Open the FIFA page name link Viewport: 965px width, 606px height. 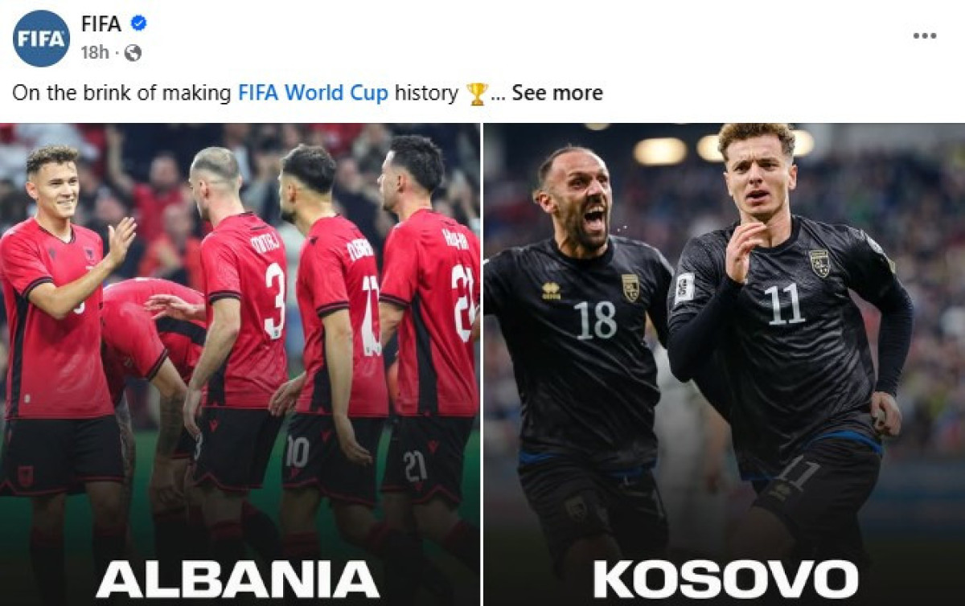[x=101, y=24]
